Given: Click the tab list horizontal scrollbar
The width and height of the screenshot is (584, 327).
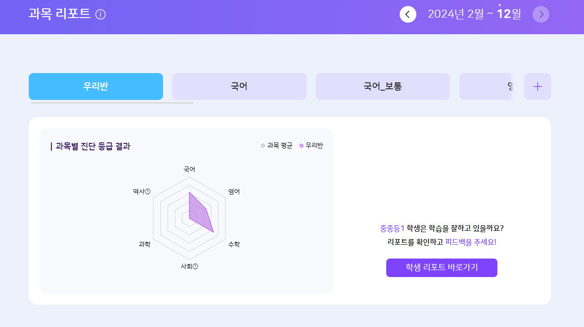Looking at the screenshot, I should [x=112, y=103].
